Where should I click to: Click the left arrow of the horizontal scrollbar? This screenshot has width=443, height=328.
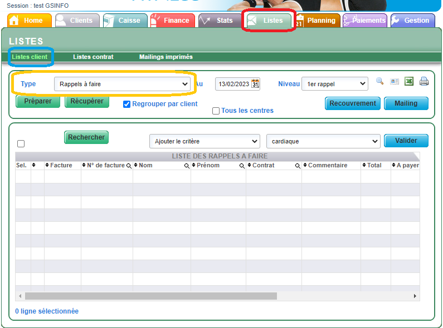(x=20, y=296)
